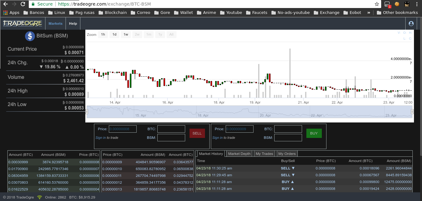The height and width of the screenshot is (201, 422).
Task: Click Sign in link in sell panel
Action: [x=100, y=138]
